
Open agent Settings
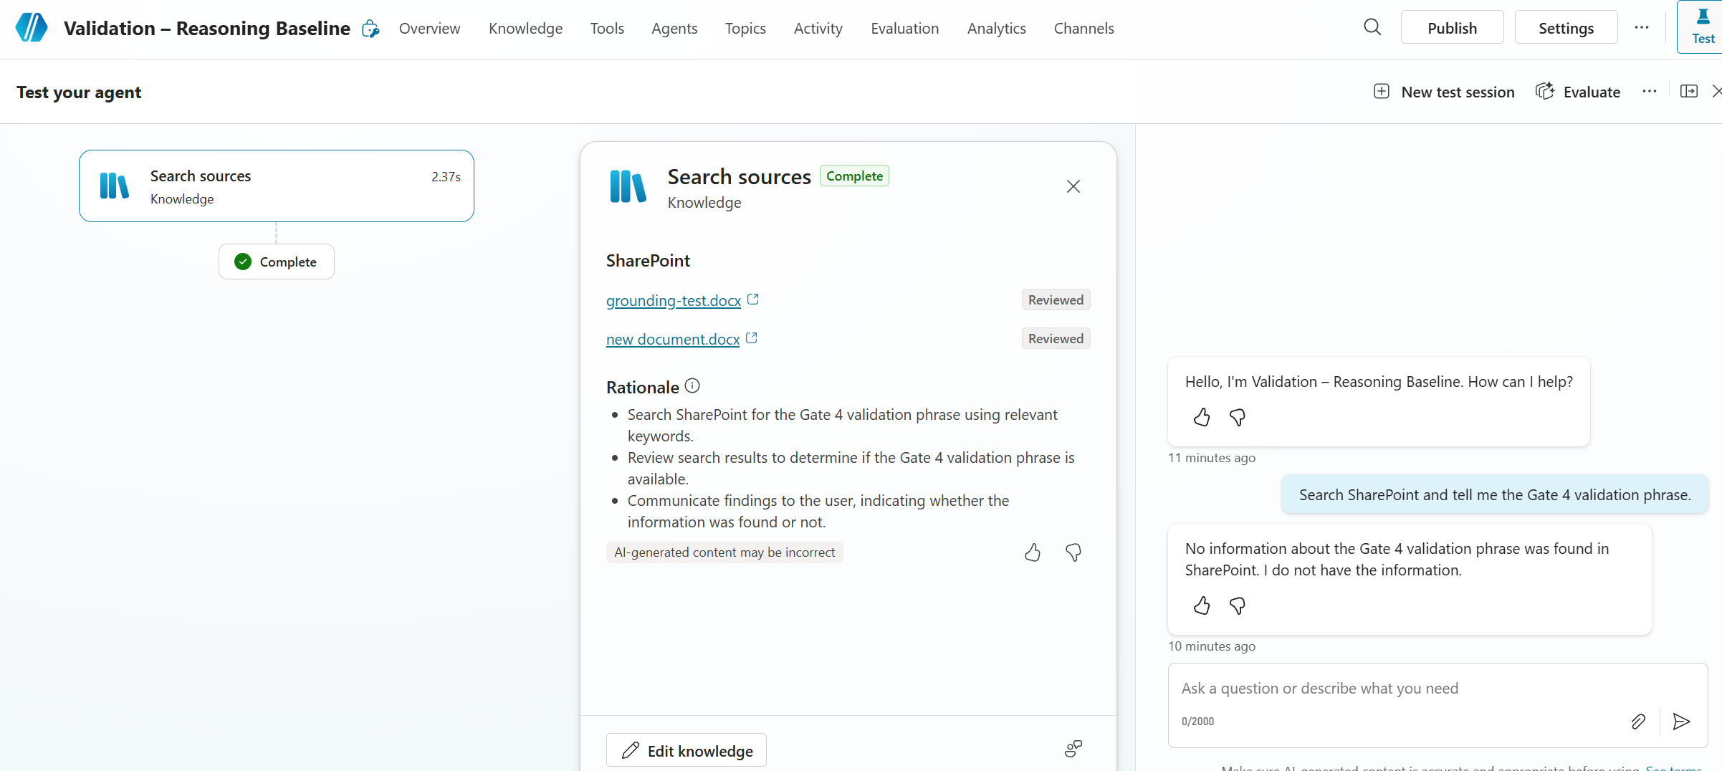(1566, 27)
